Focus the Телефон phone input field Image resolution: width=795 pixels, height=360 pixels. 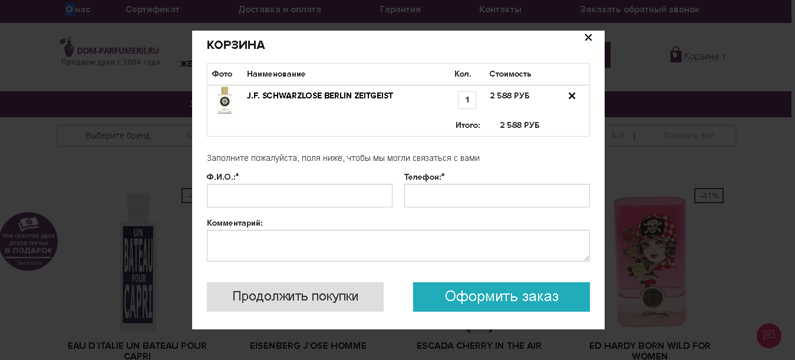coord(497,196)
